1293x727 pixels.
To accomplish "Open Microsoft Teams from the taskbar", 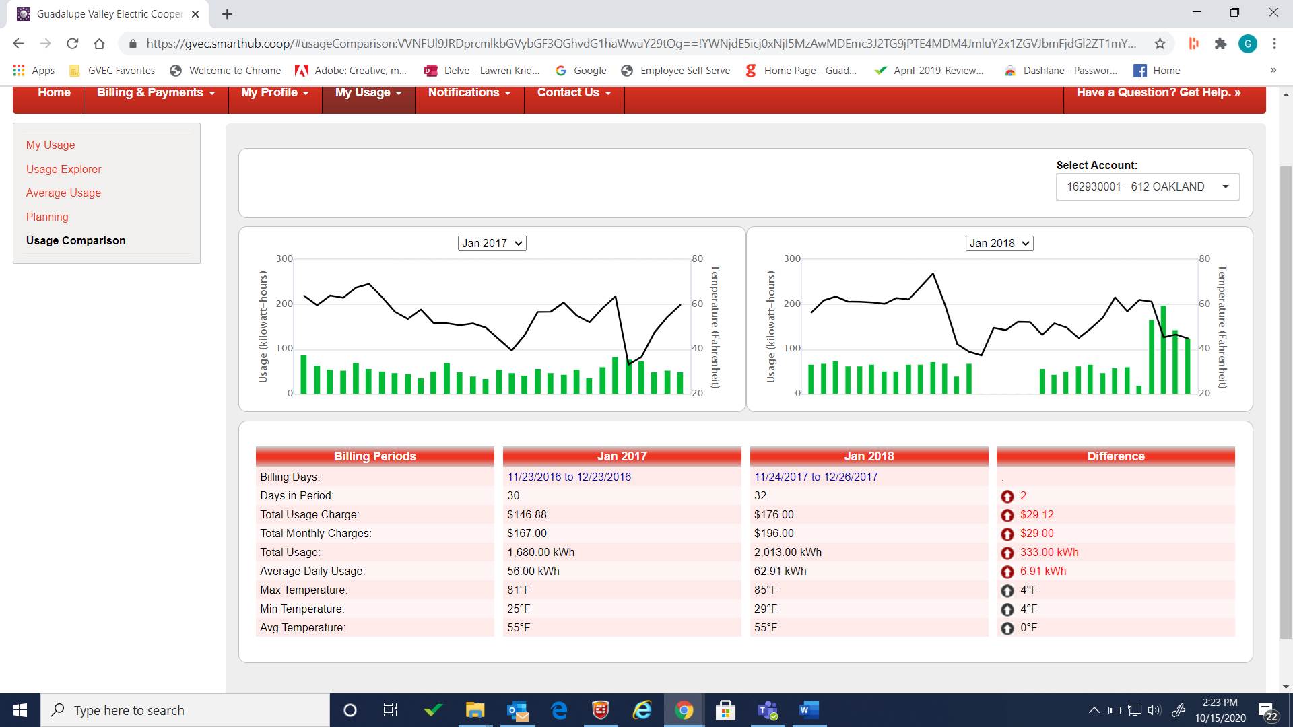I will (767, 710).
